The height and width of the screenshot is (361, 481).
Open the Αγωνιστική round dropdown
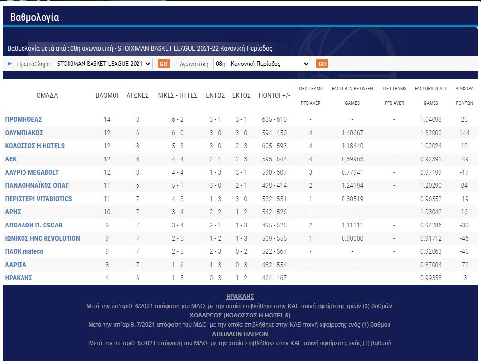point(262,64)
